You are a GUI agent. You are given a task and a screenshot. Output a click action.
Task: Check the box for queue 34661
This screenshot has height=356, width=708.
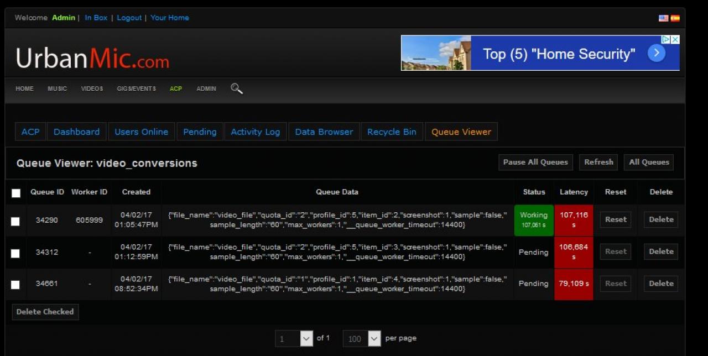pos(15,285)
